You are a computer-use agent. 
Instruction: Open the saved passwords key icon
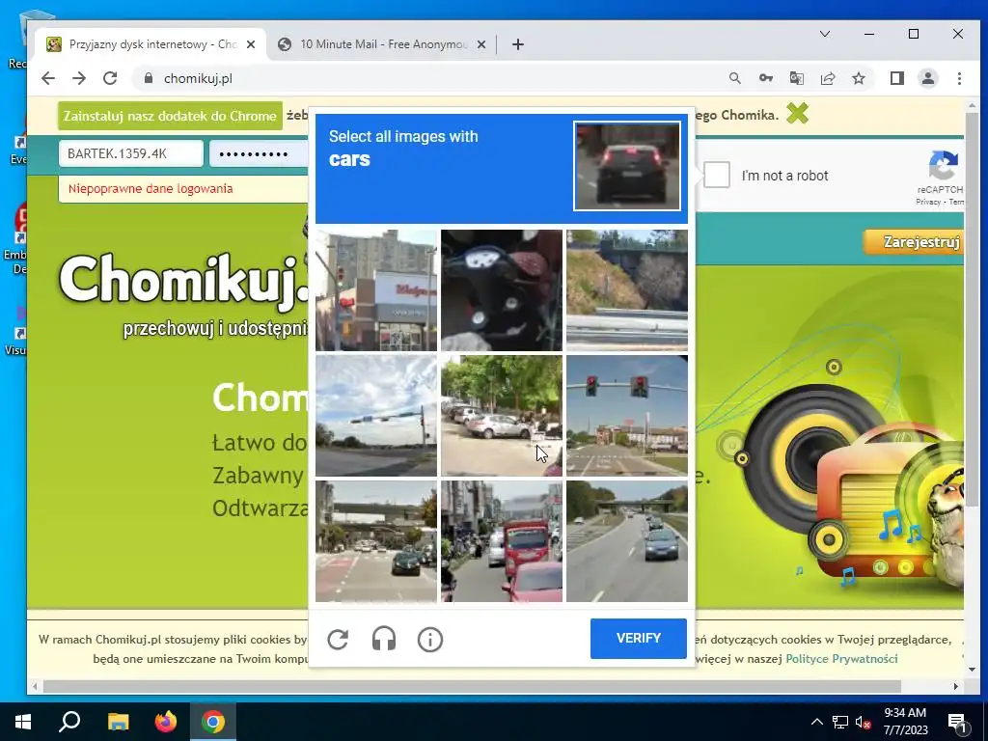coord(765,78)
